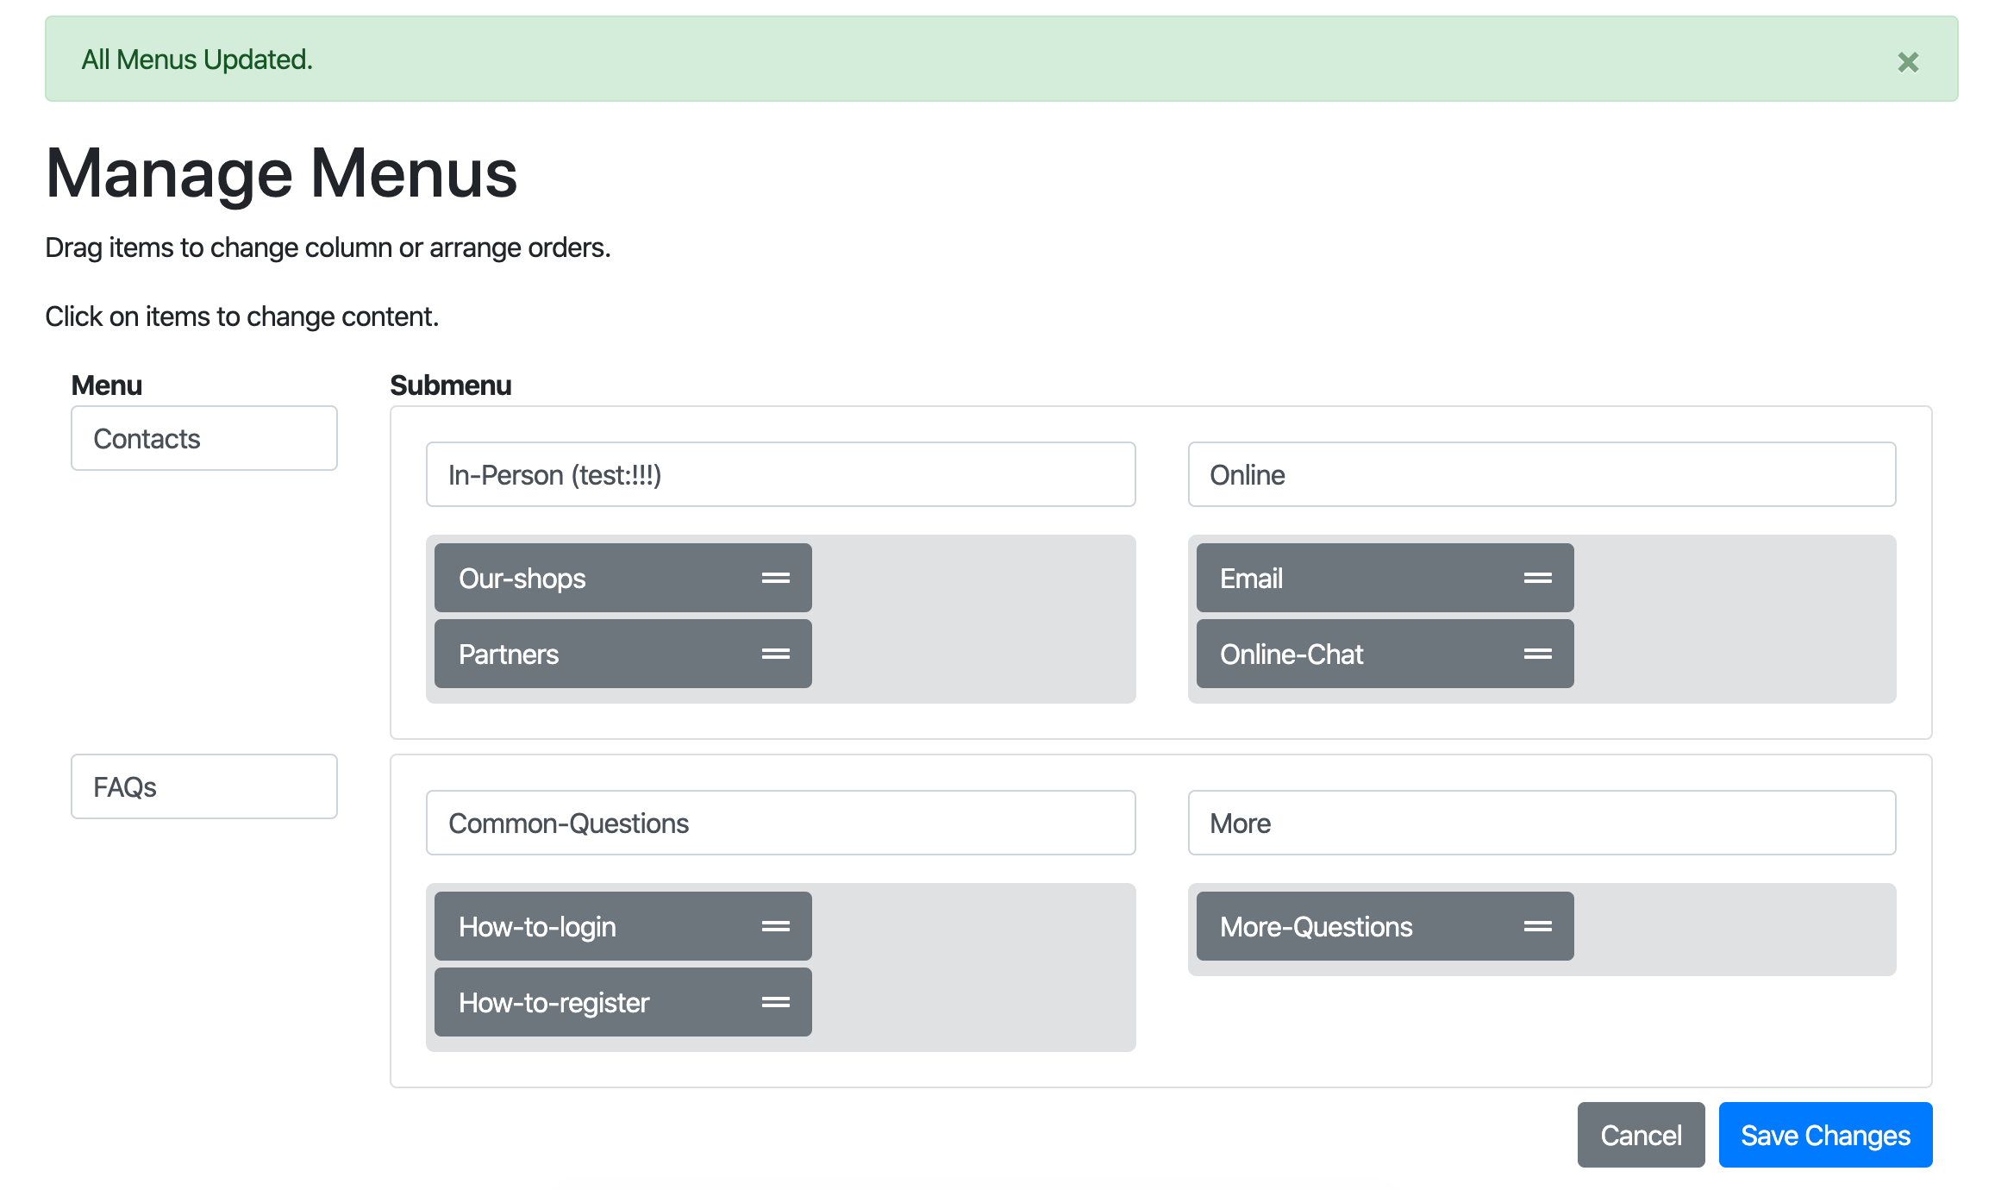Select the Contacts menu
1995x1190 pixels.
[203, 438]
